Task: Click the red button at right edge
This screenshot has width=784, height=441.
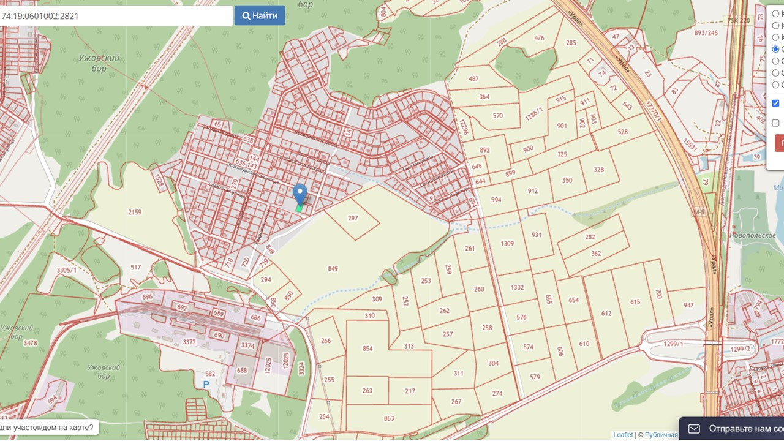Action: click(x=779, y=143)
